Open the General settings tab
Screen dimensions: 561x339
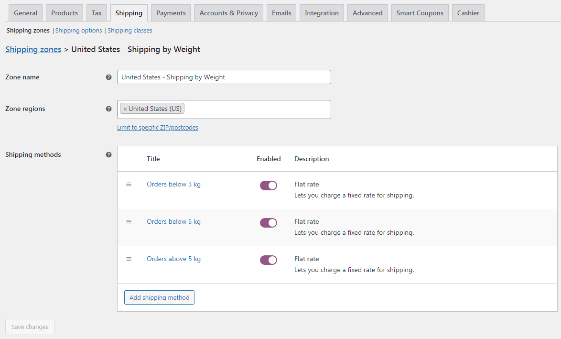click(25, 13)
